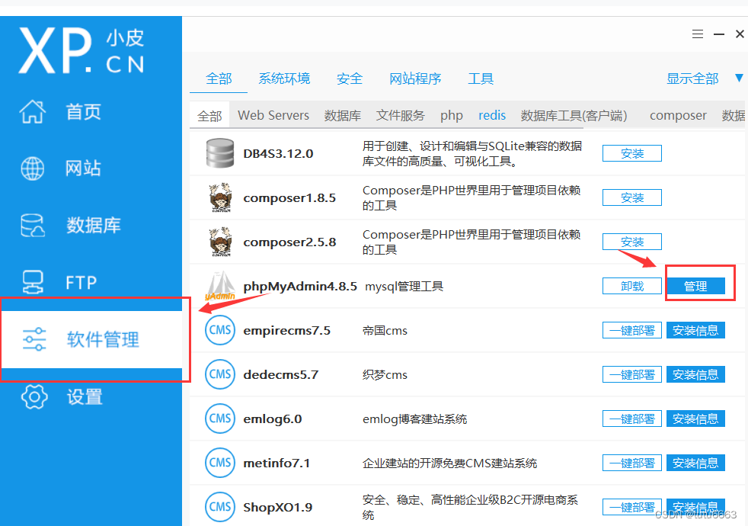Open the 首页 home icon in sidebar
This screenshot has width=748, height=526.
click(x=33, y=112)
